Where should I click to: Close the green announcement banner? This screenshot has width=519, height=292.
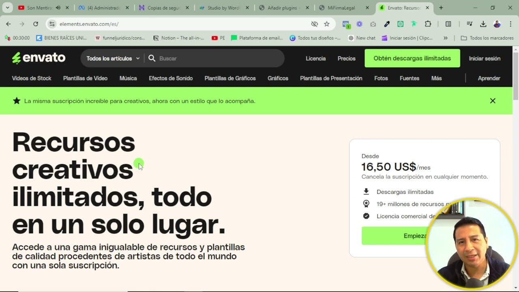coord(493,101)
